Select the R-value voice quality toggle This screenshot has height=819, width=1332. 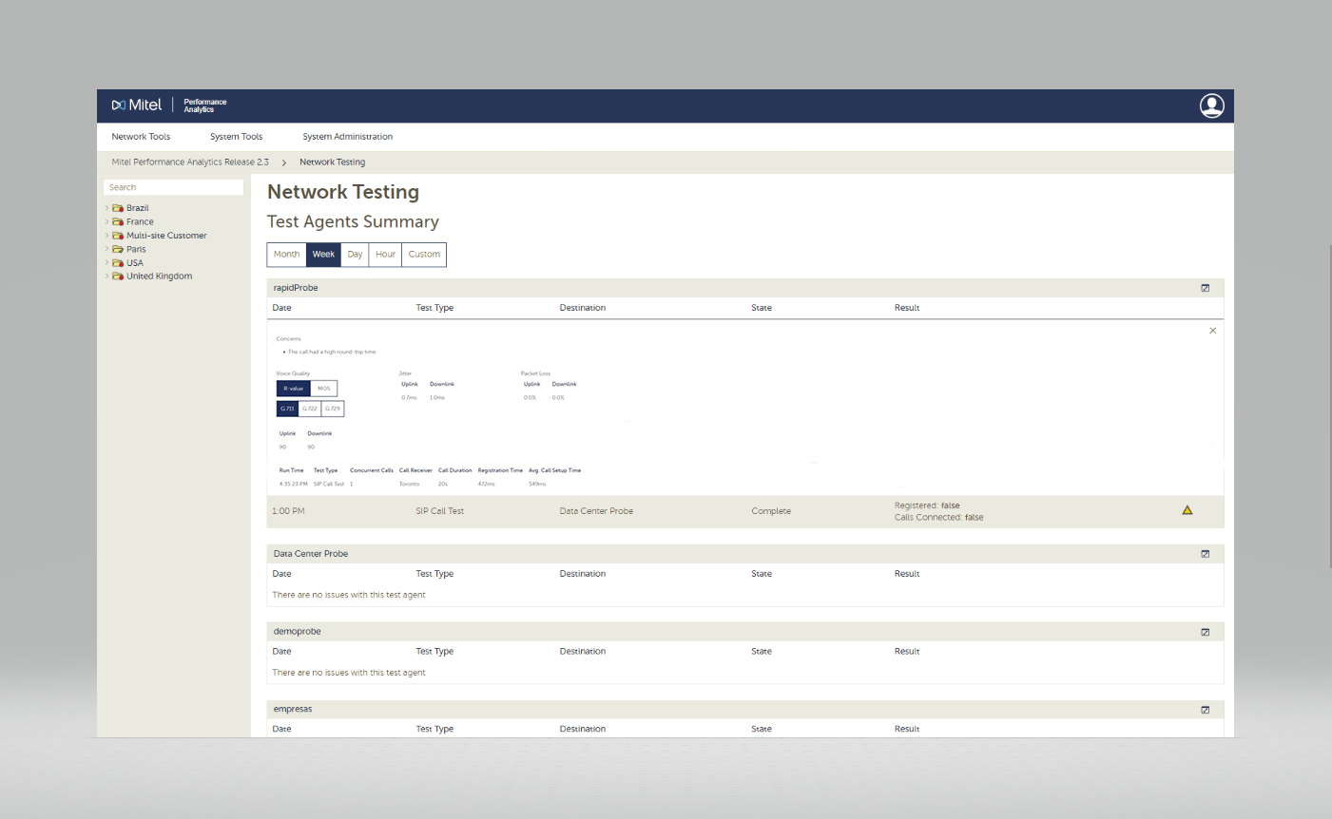pyautogui.click(x=293, y=389)
